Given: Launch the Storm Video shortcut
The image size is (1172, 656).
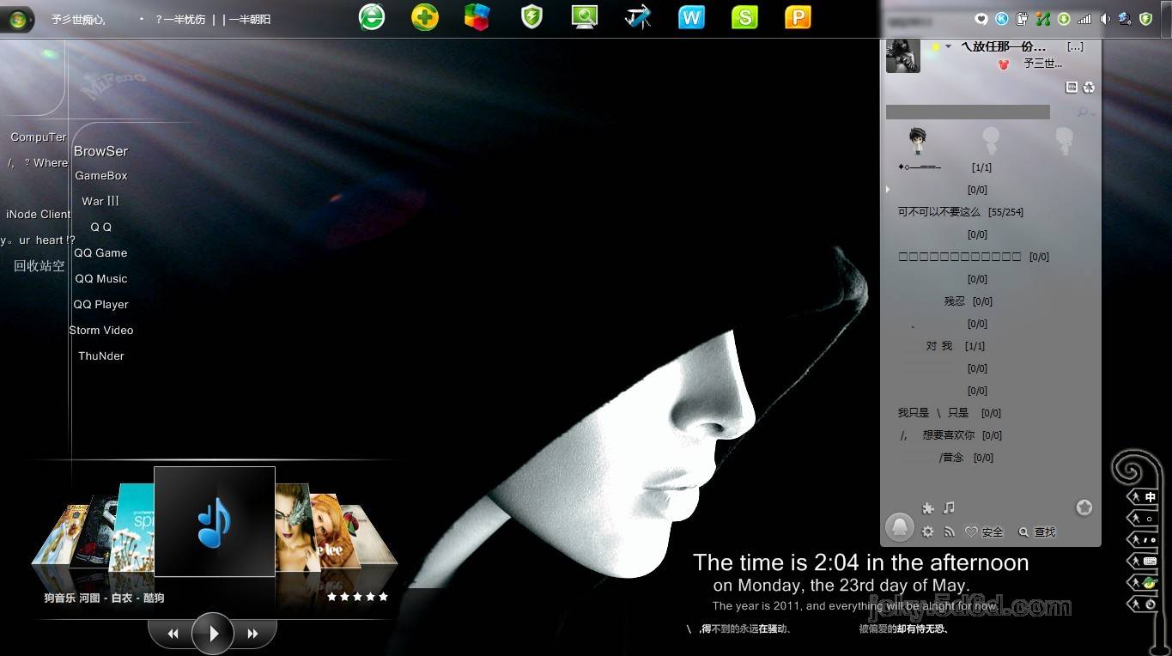Looking at the screenshot, I should pyautogui.click(x=101, y=331).
